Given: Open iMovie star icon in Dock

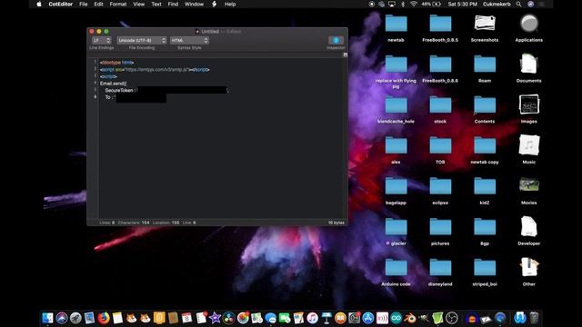Looking at the screenshot, I should click(215, 318).
